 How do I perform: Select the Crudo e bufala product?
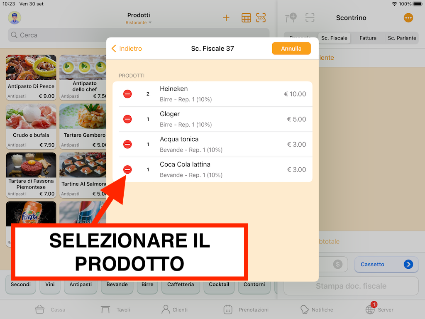pyautogui.click(x=31, y=126)
